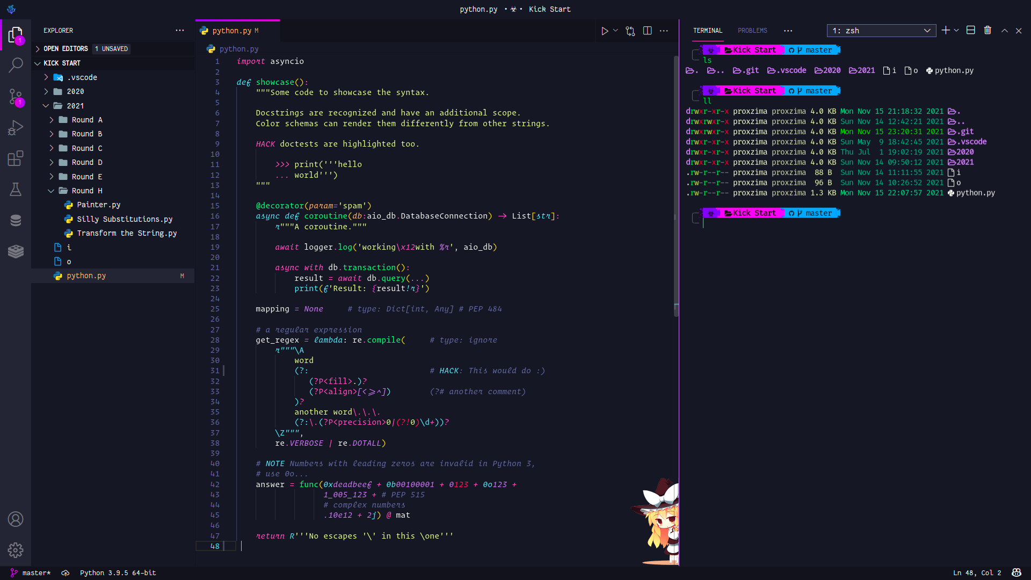The image size is (1031, 580).
Task: Collapse the 2021 folder
Action: pos(75,106)
